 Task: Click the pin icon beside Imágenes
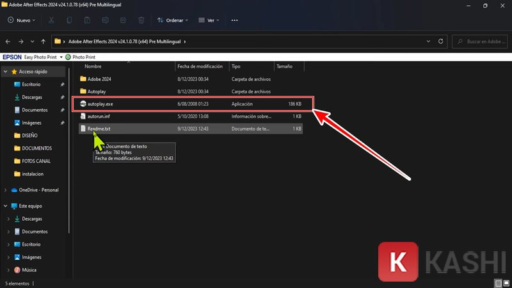[x=62, y=123]
